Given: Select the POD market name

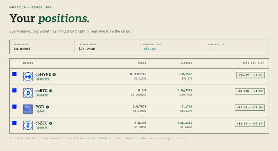Looking at the screenshot, I should coord(40,107).
